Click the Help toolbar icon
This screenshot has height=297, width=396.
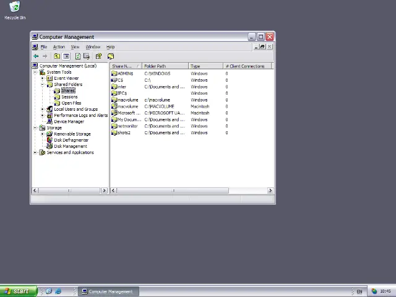(98, 56)
